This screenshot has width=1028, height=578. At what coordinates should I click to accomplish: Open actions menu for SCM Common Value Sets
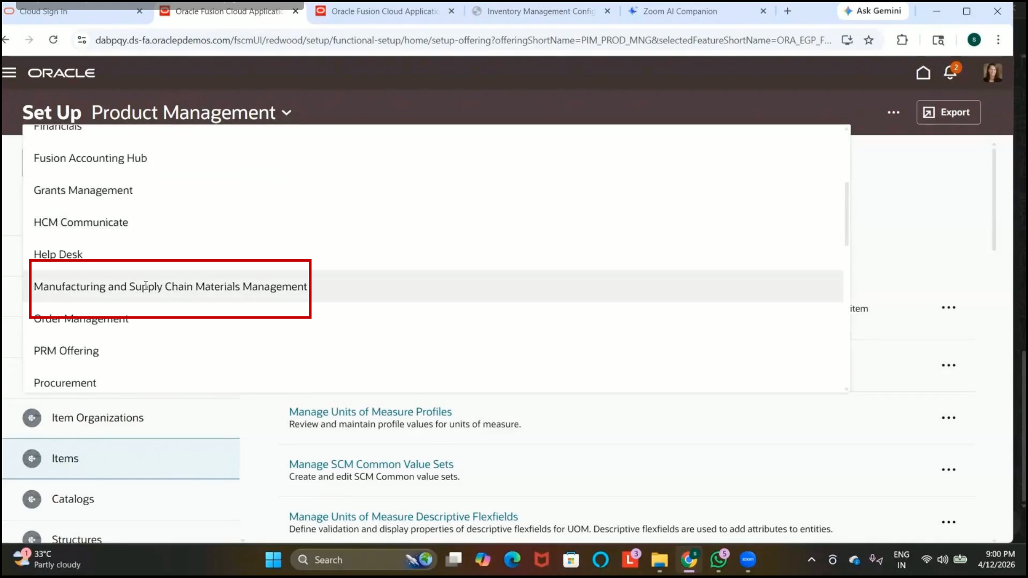(948, 469)
